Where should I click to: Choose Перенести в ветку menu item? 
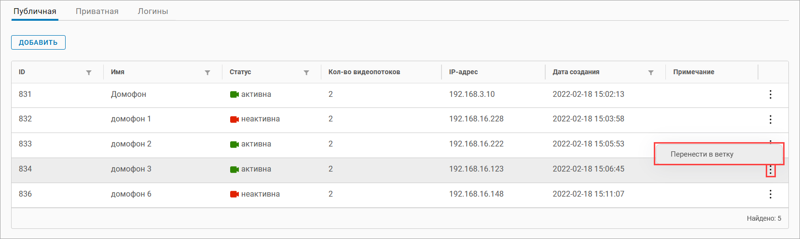click(x=702, y=154)
